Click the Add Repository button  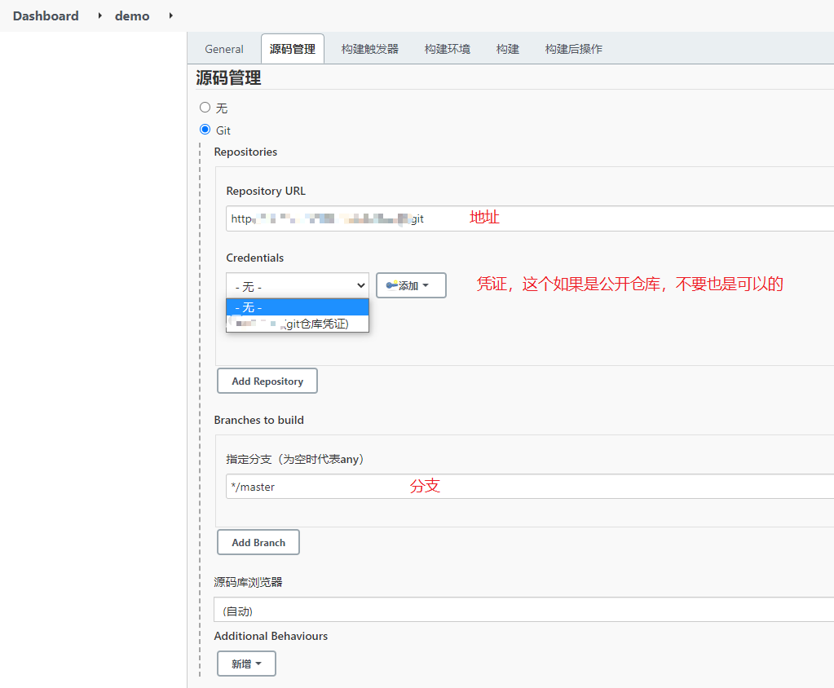pyautogui.click(x=267, y=381)
